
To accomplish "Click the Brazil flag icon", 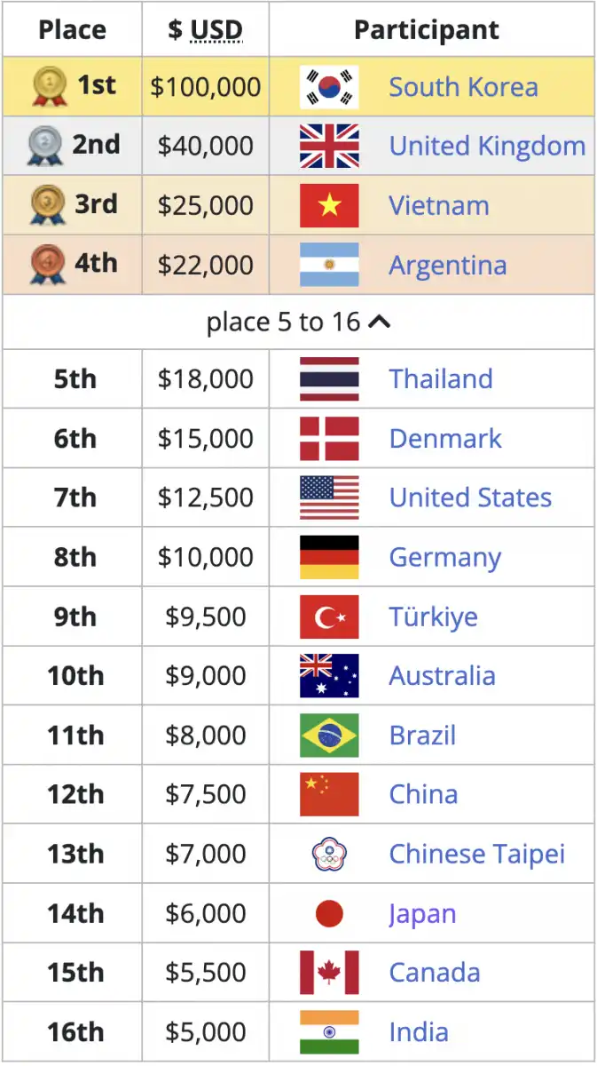I will [329, 736].
